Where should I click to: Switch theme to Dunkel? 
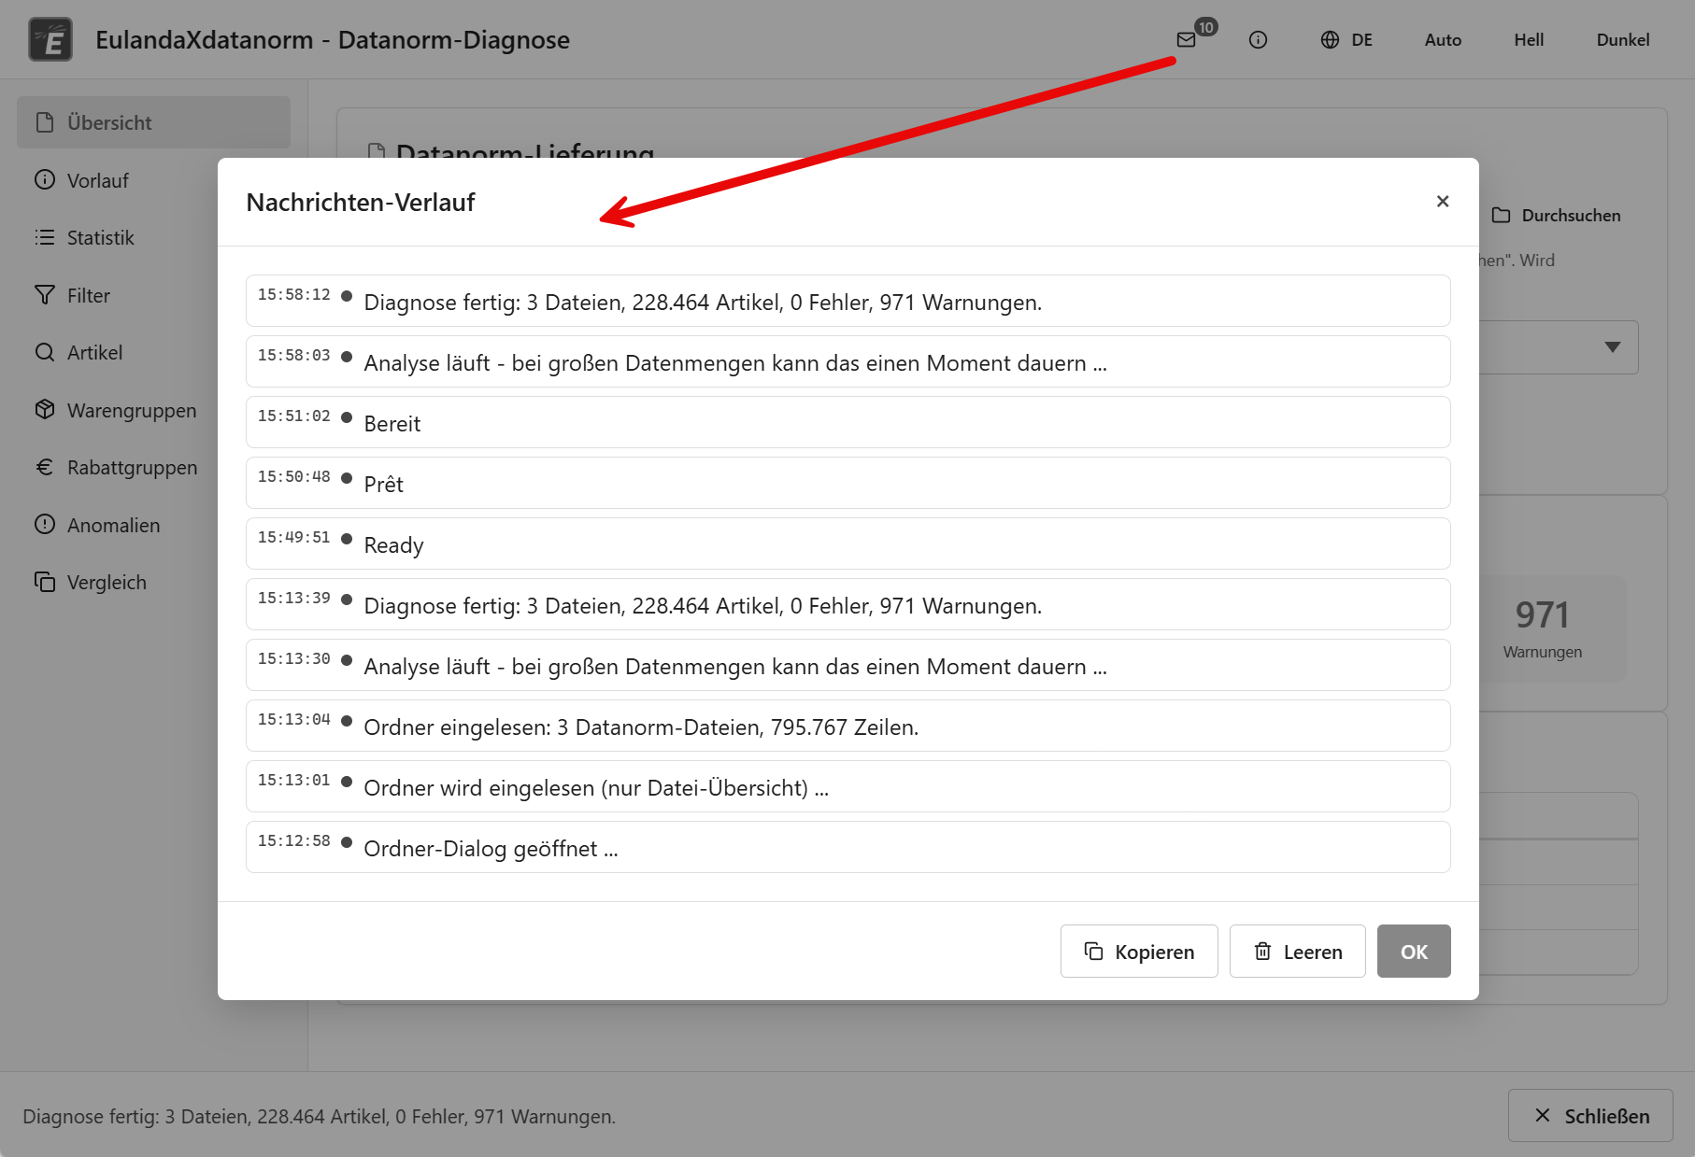(1623, 39)
